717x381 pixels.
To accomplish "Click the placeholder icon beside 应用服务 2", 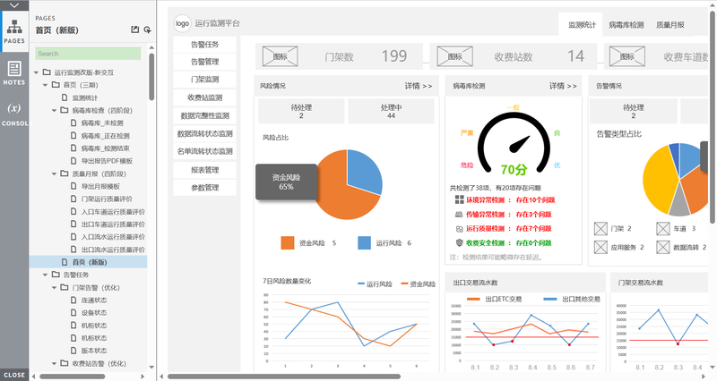I will 600,248.
